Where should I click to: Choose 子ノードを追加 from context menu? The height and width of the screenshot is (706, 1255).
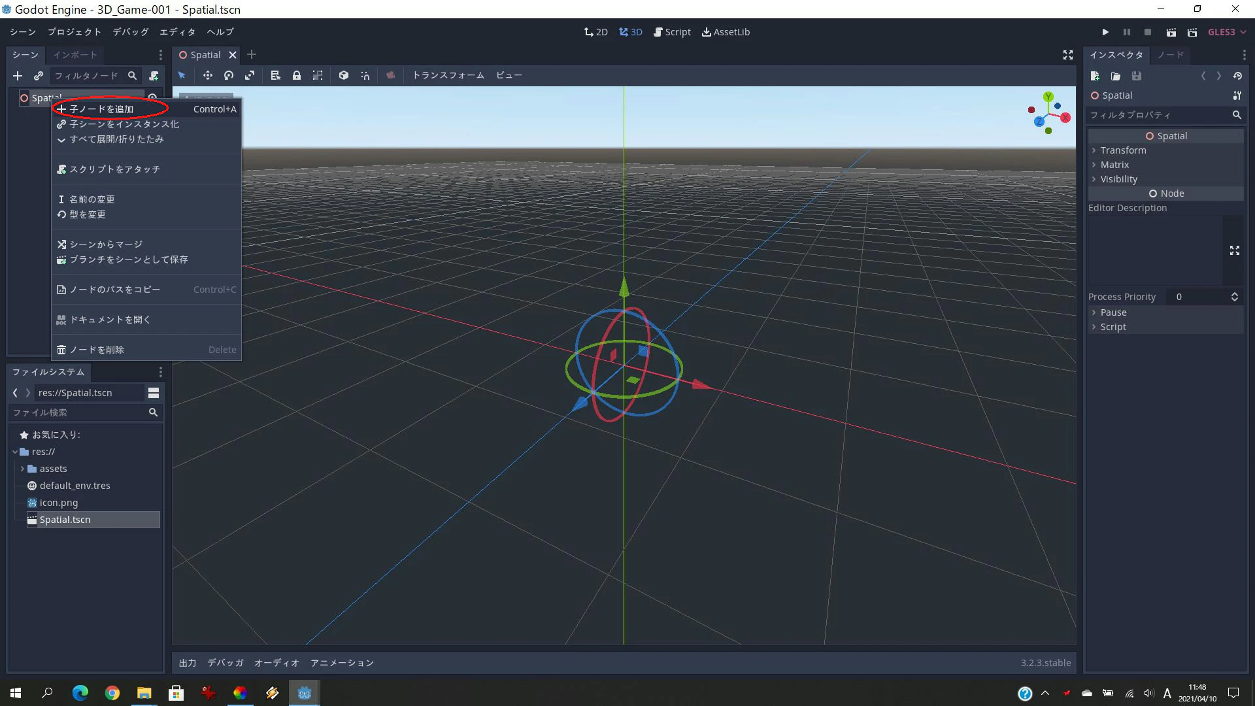[x=146, y=109]
